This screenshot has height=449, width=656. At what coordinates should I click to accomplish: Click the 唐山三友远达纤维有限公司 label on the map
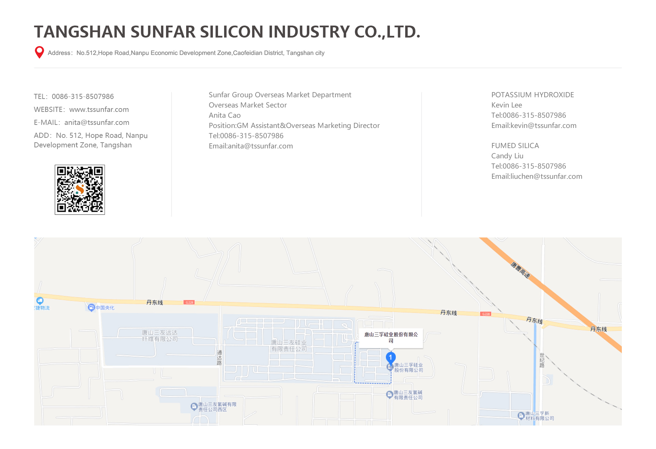pyautogui.click(x=160, y=335)
